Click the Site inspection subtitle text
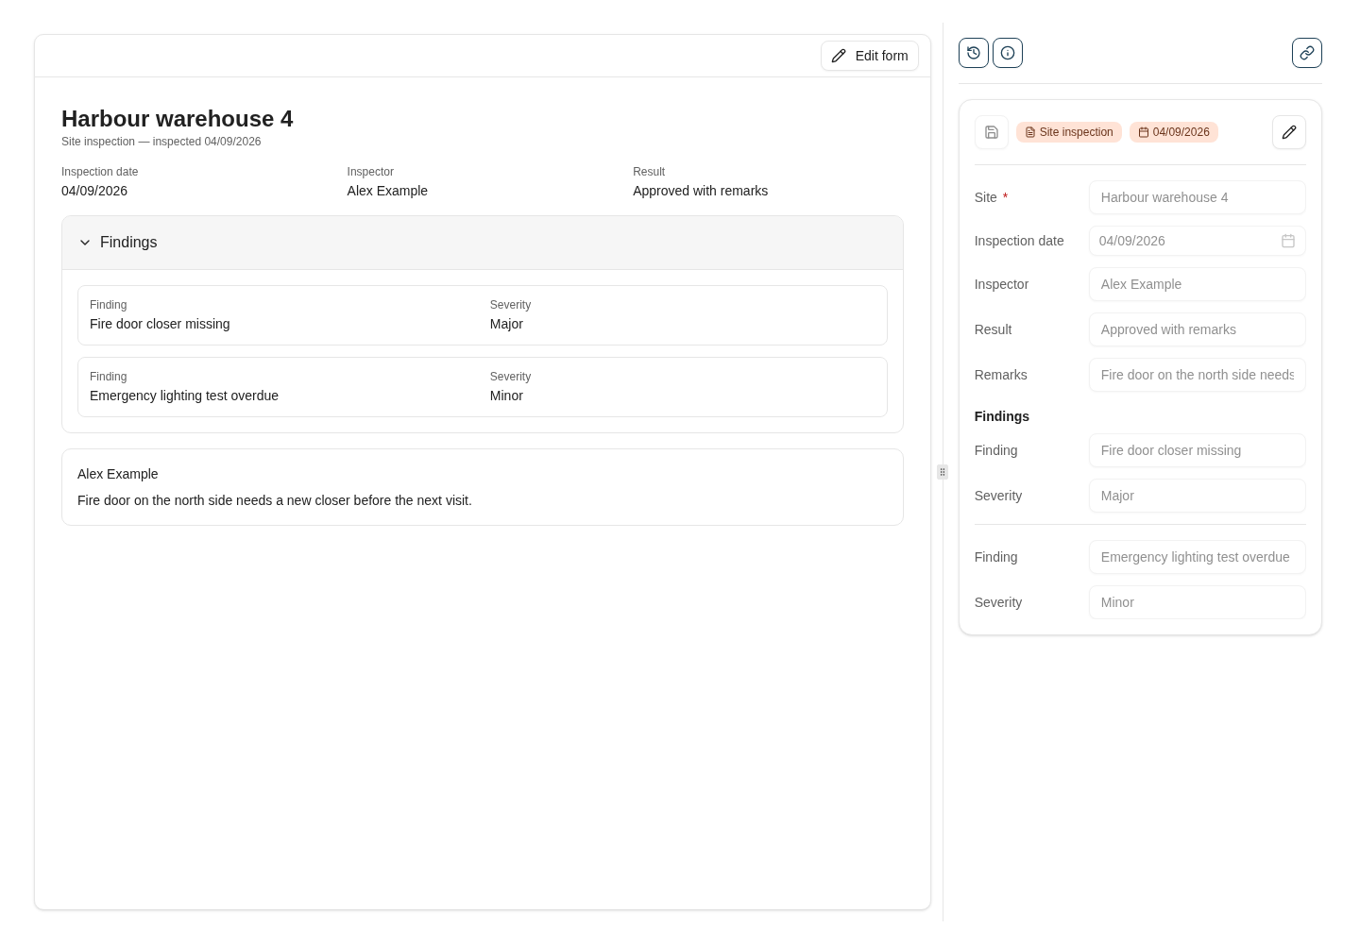1360x944 pixels. [161, 142]
